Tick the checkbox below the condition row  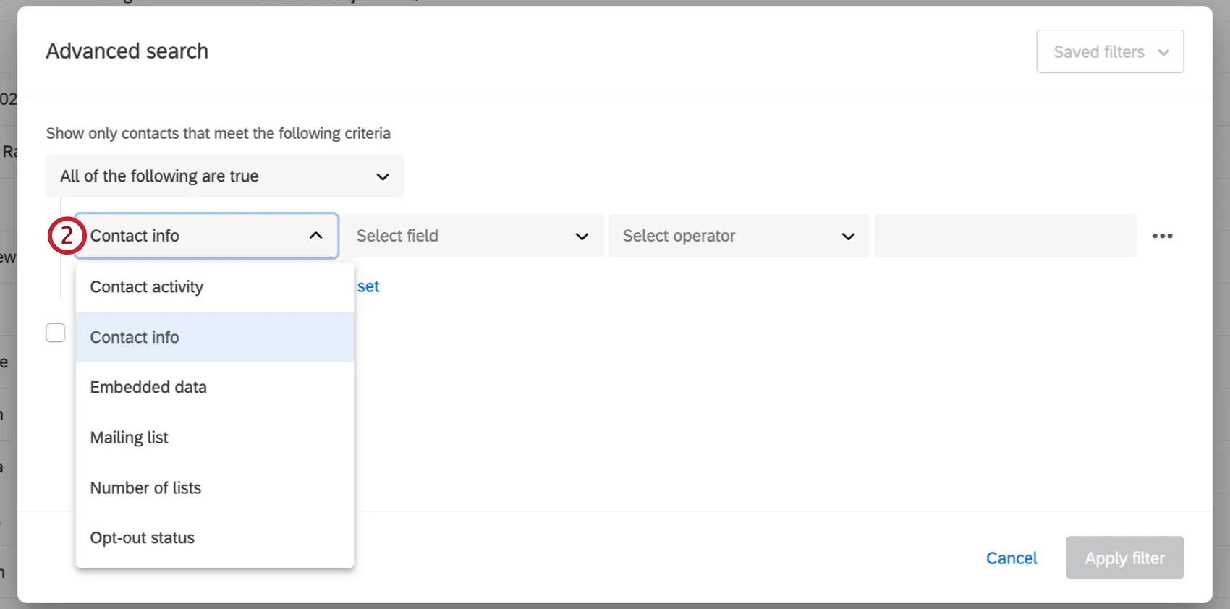56,333
